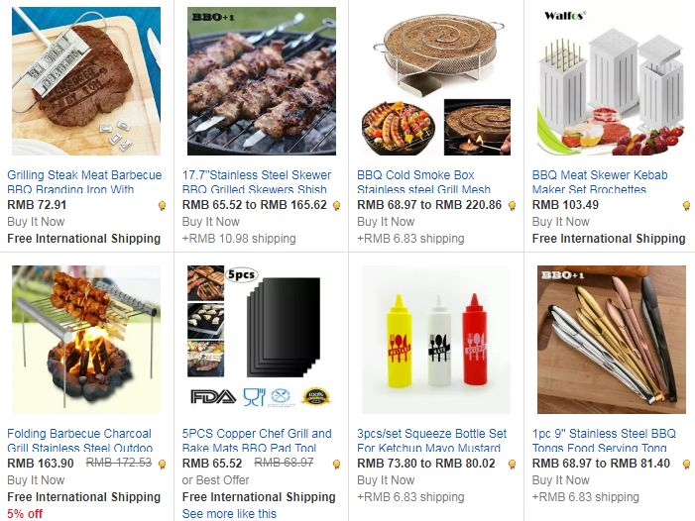Open the 17.7" Stainless Steel Skewer listing title

[x=257, y=181]
